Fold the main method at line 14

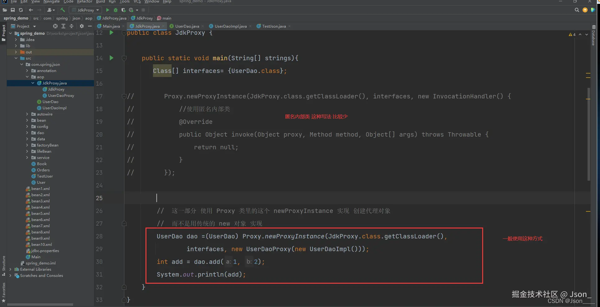click(x=124, y=58)
